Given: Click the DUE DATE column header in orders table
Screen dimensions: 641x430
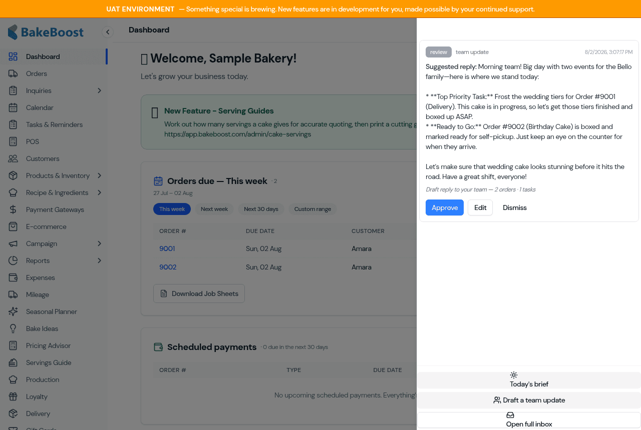Looking at the screenshot, I should pyautogui.click(x=260, y=231).
